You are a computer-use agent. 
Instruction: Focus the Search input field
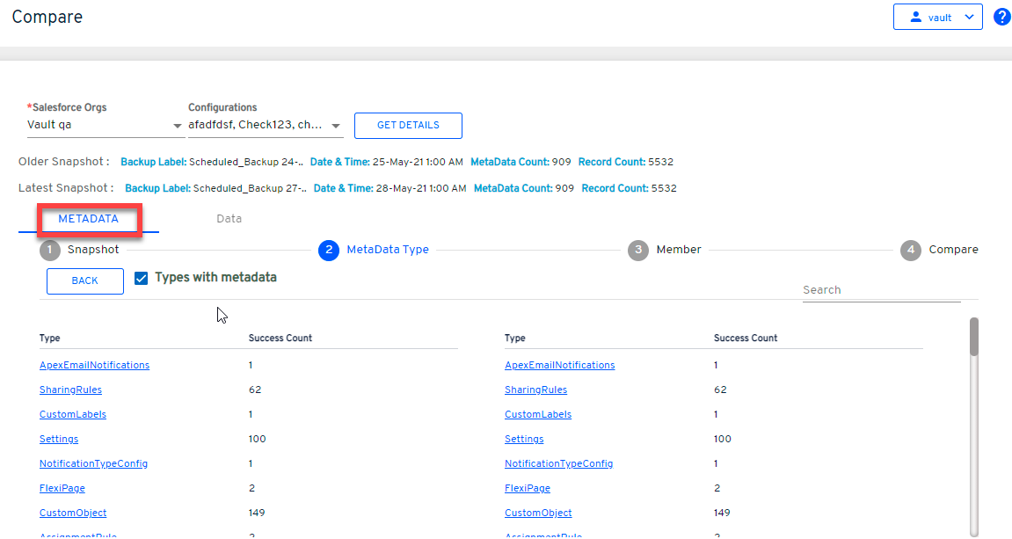880,290
